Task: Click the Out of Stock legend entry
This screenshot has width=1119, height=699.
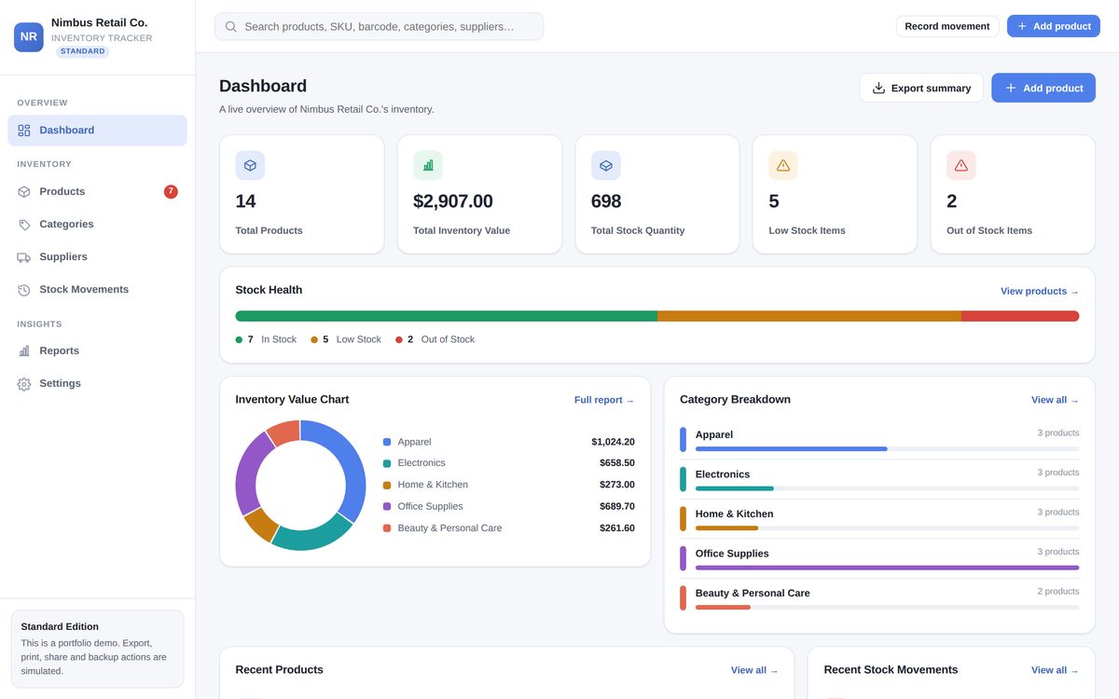Action: [435, 339]
